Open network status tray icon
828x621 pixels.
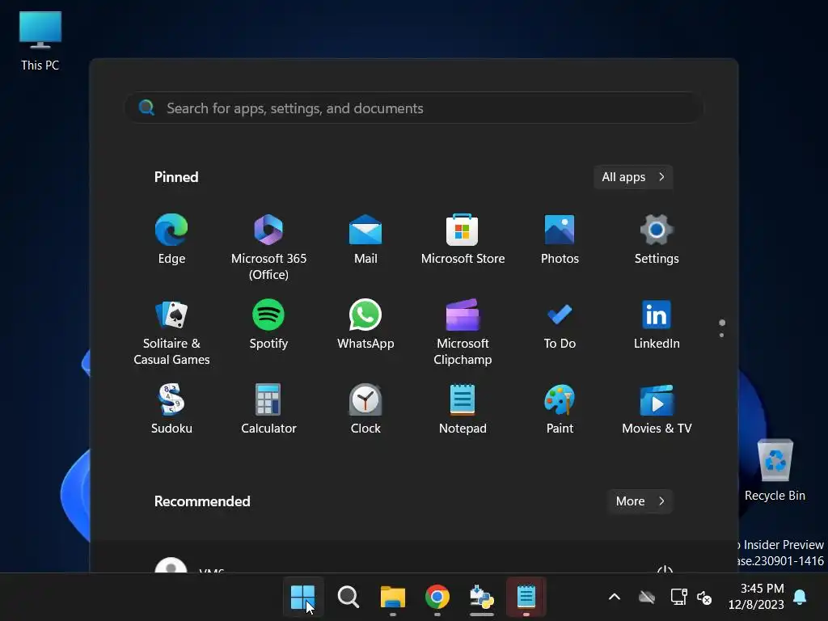[x=678, y=597]
